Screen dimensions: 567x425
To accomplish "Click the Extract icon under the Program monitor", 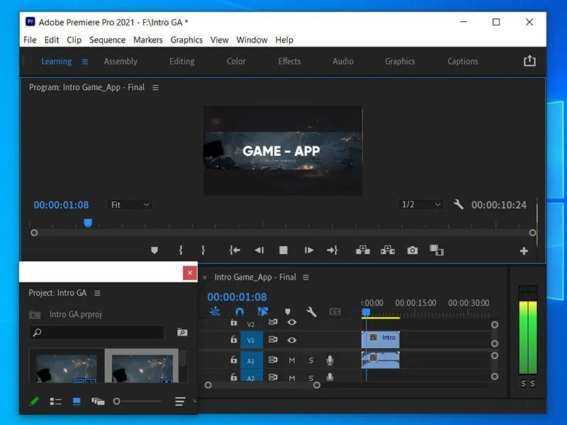I will tap(387, 251).
